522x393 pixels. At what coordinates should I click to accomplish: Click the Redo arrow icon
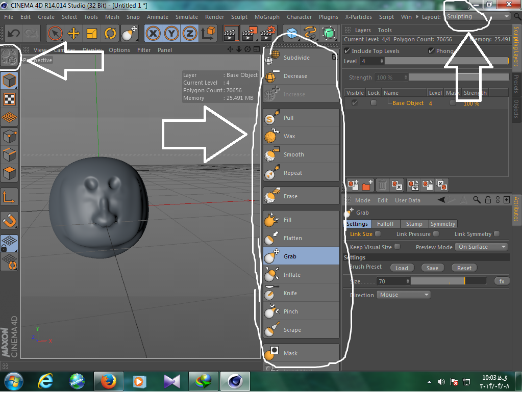click(x=31, y=33)
